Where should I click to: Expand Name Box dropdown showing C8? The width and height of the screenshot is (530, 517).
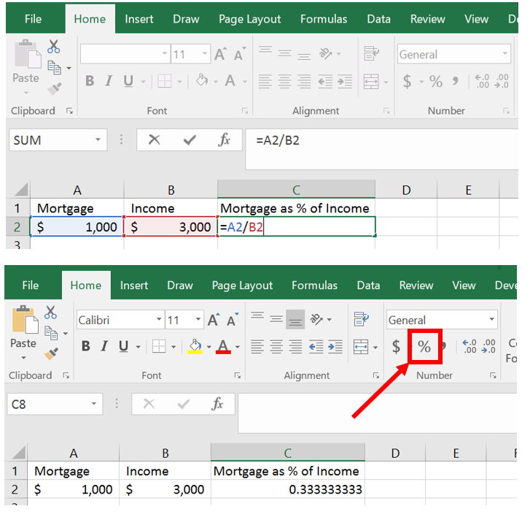93,404
